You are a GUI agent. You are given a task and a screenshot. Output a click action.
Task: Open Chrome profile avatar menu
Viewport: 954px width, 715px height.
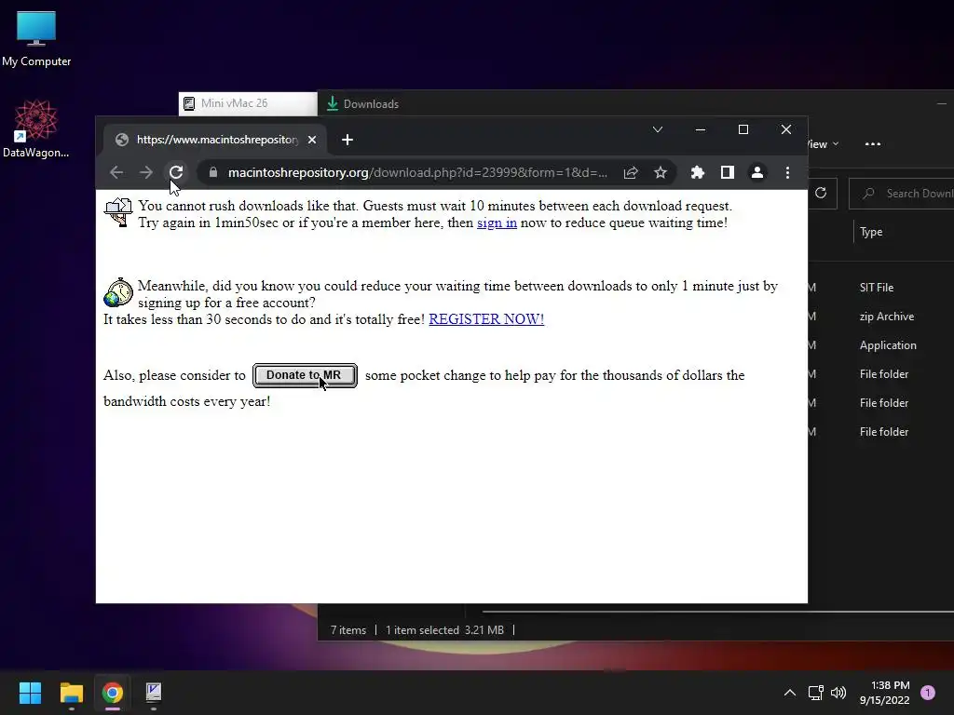[756, 172]
